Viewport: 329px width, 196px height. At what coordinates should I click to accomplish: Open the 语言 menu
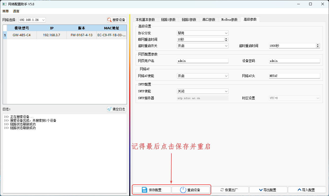pos(16,11)
